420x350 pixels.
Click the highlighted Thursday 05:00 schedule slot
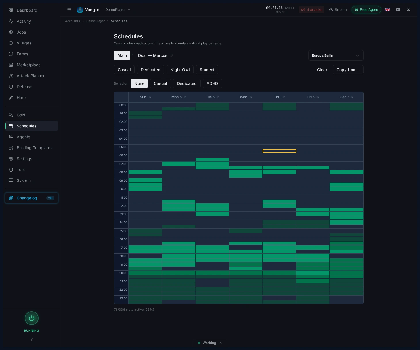click(279, 151)
